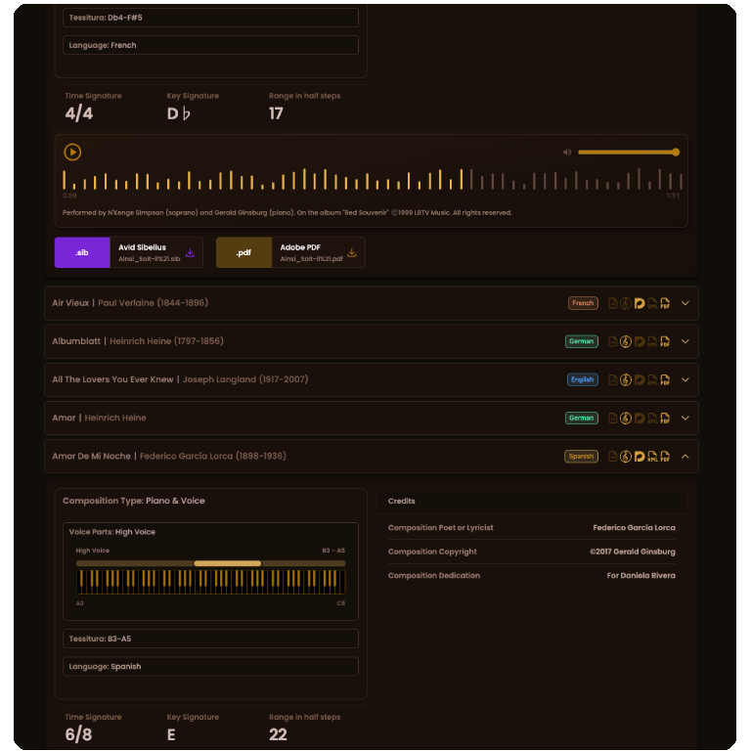Click the treble clef icon in Amor row
The image size is (751, 751).
626,419
